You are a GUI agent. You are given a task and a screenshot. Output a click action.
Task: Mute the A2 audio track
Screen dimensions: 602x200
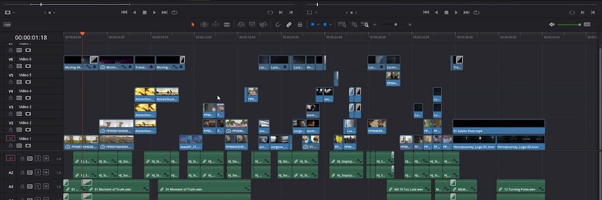(x=46, y=172)
